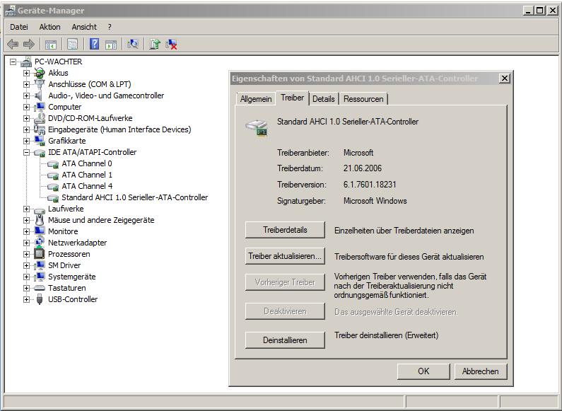Select the battery icon beside Akkus
The image size is (562, 411).
click(x=40, y=73)
